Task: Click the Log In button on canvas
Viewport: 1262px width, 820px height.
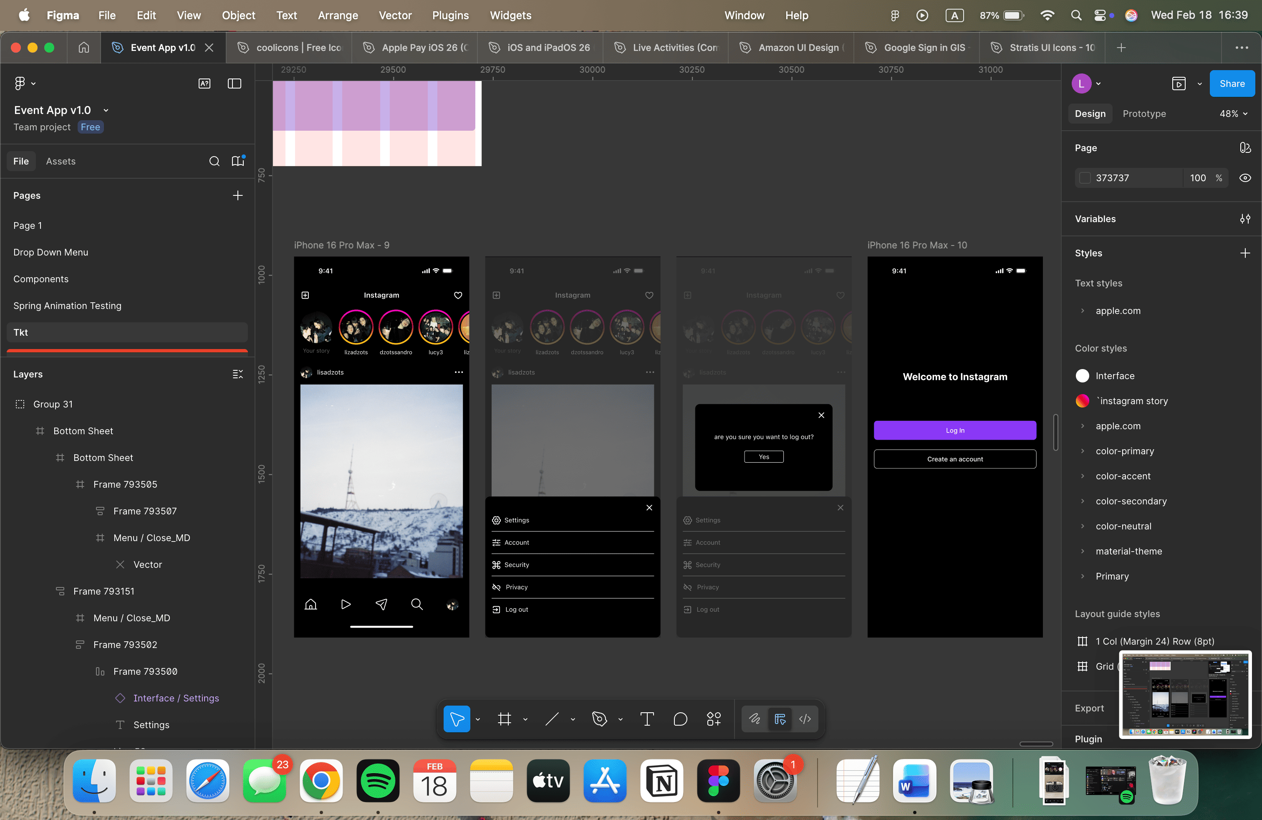Action: click(954, 430)
